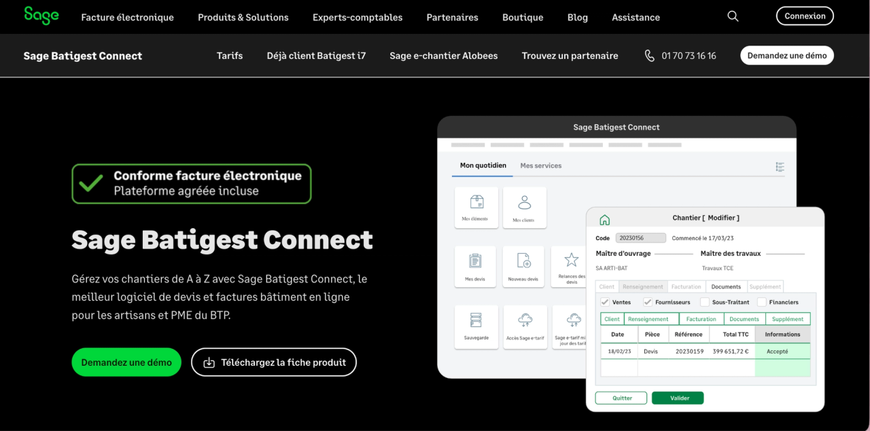Click Téléchargez la fiche produit
The width and height of the screenshot is (870, 431).
coord(274,362)
